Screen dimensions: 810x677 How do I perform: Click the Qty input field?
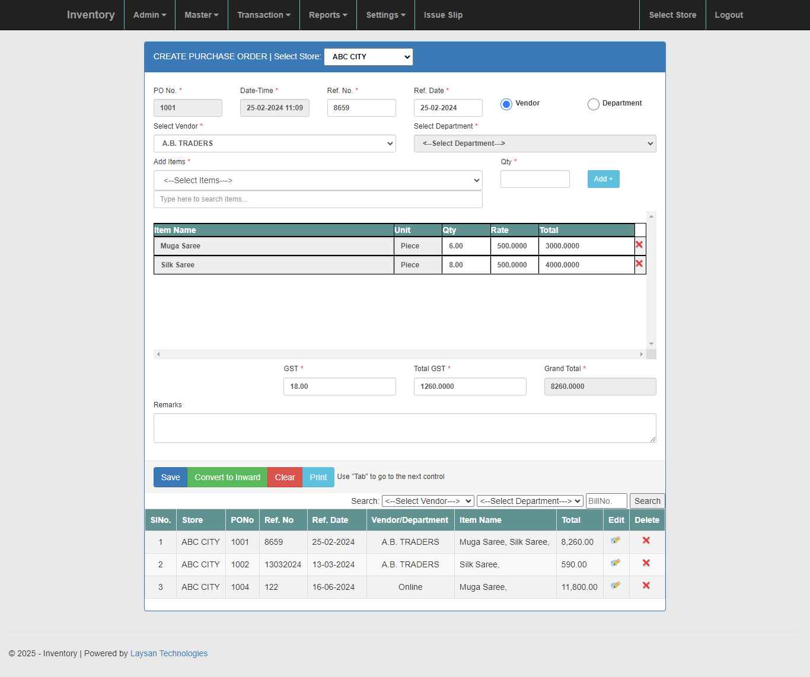pyautogui.click(x=535, y=179)
